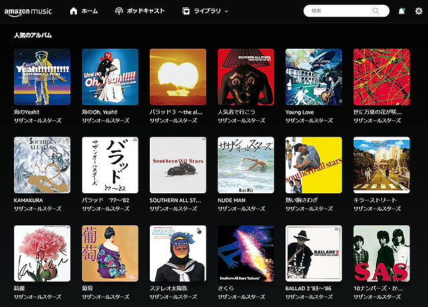Click the バラッド3 ~the al... title
The width and height of the screenshot is (428, 307).
pyautogui.click(x=177, y=112)
